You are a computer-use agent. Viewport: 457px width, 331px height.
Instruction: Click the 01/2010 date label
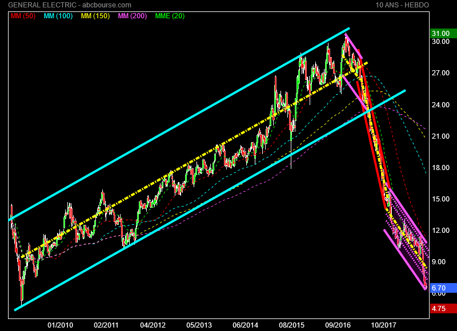61,325
